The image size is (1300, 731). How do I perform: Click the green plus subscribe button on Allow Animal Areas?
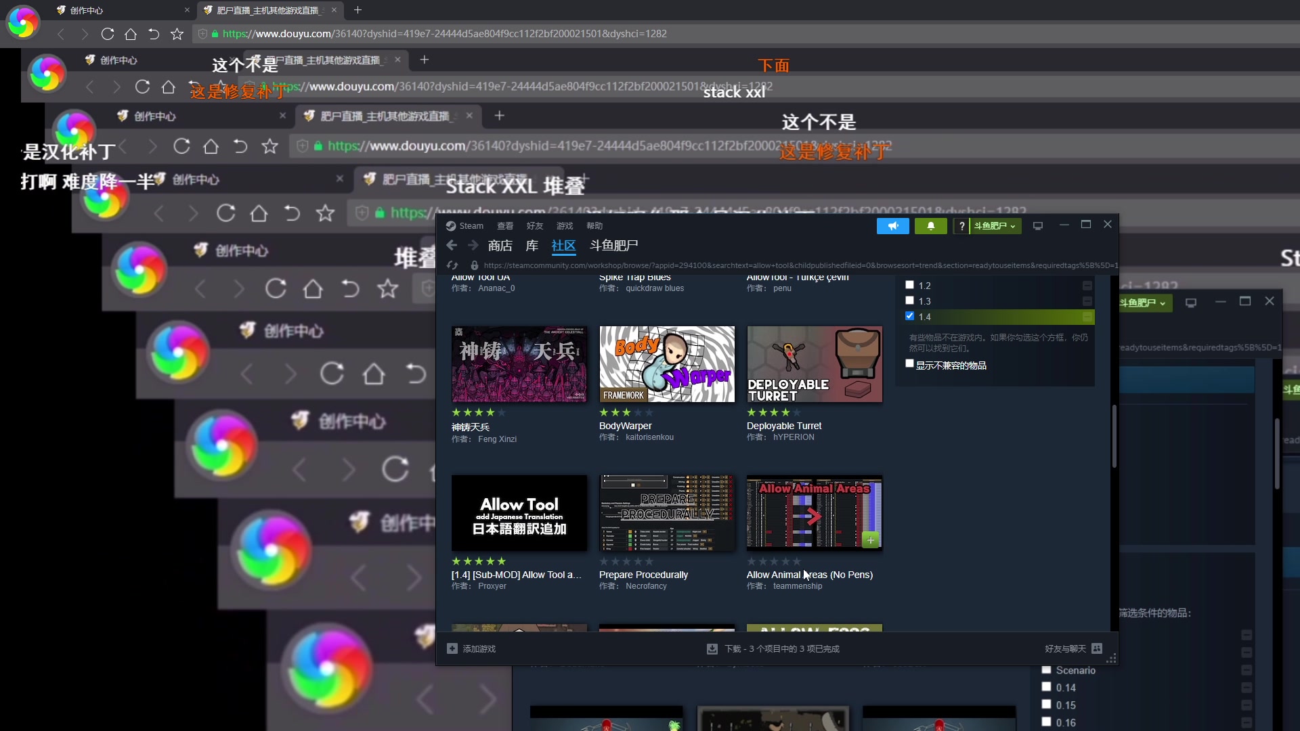[x=871, y=539]
